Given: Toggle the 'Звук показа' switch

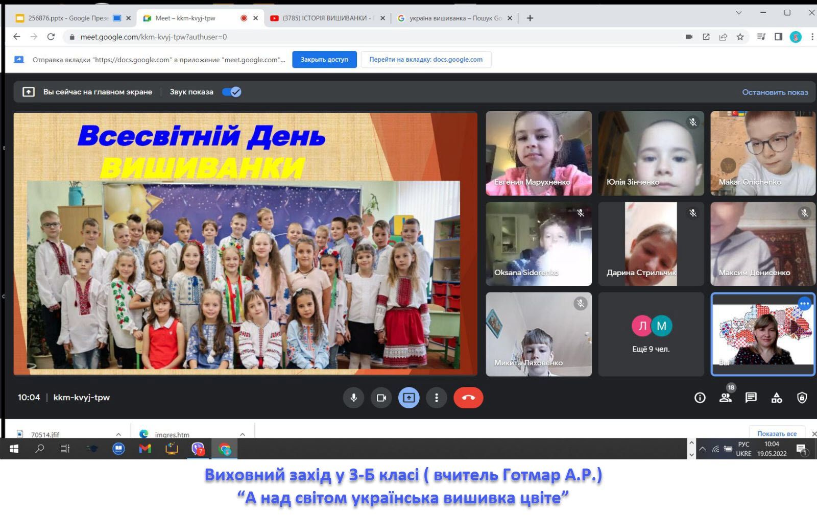Looking at the screenshot, I should point(232,92).
